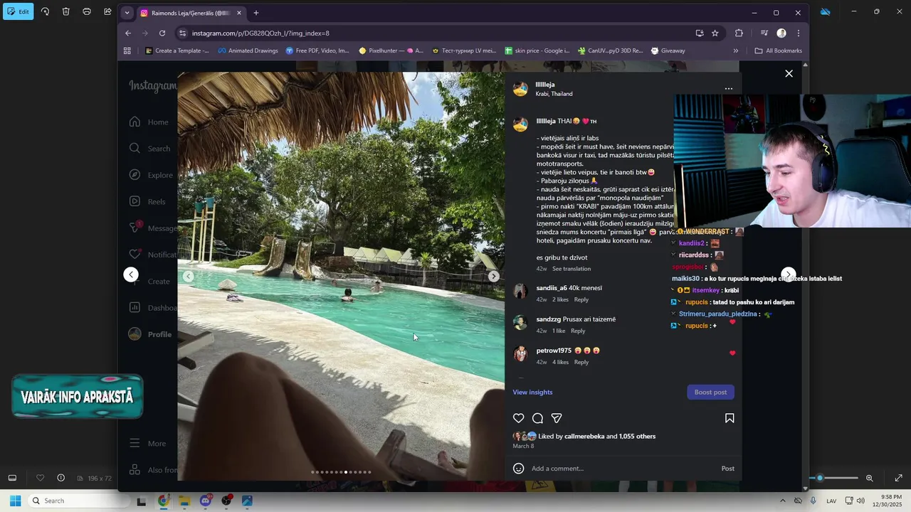View site information icon in address bar
911x512 pixels.
[182, 33]
